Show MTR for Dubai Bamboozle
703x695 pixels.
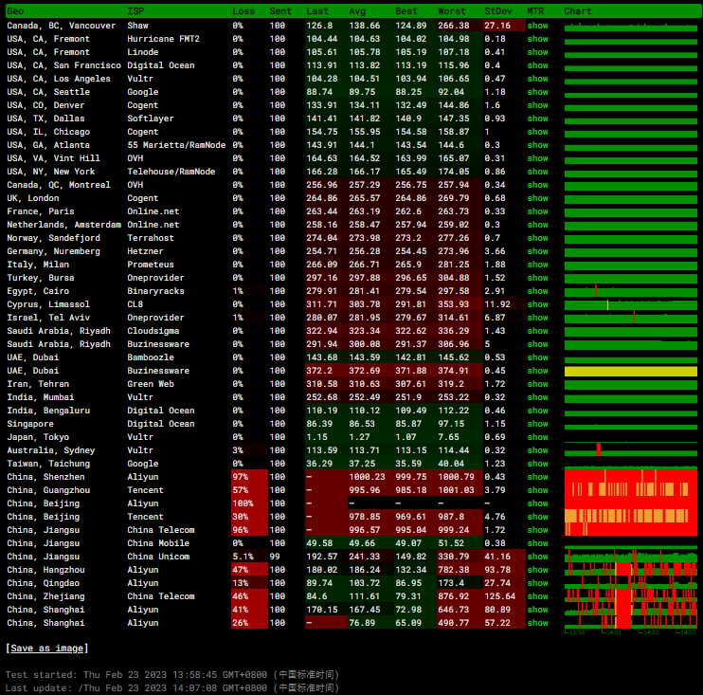[537, 357]
